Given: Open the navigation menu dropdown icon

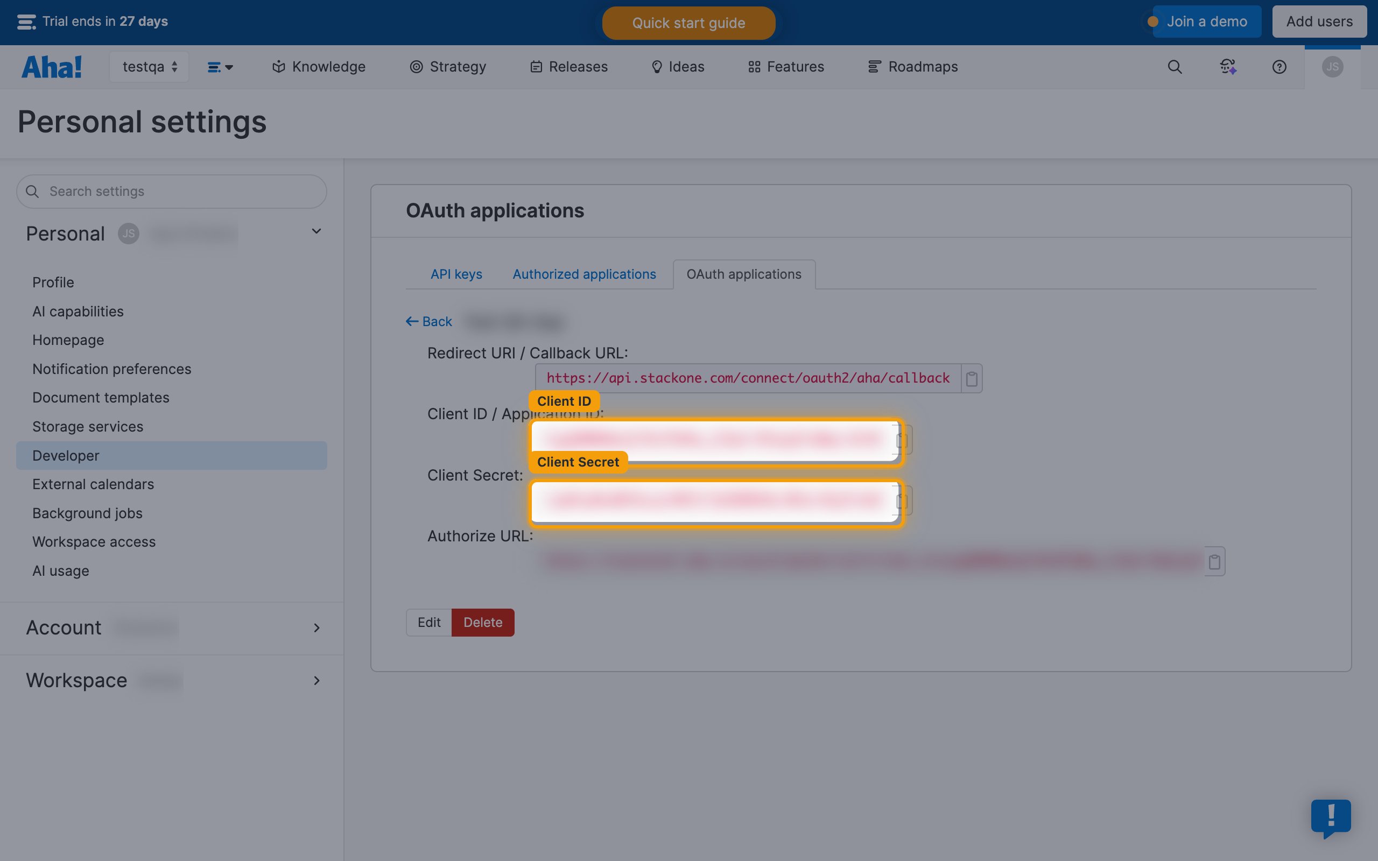Looking at the screenshot, I should [220, 67].
